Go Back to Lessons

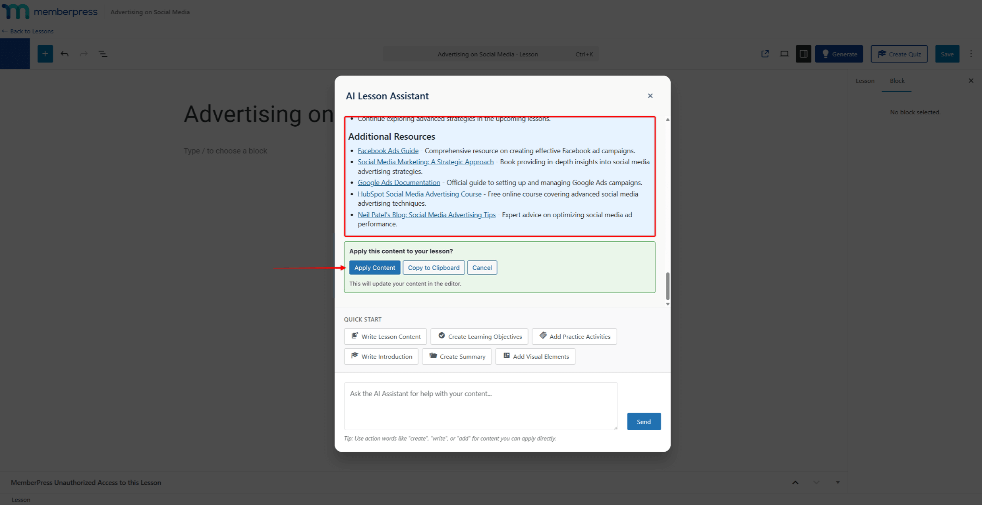pyautogui.click(x=28, y=31)
